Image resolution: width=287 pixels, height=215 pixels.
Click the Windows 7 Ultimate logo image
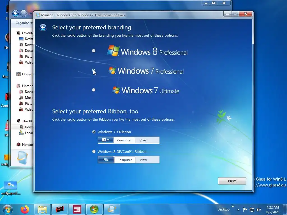pos(146,90)
